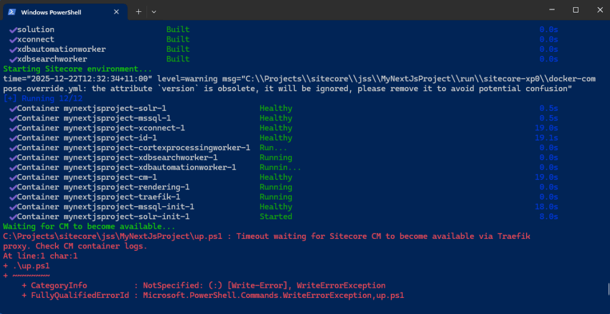Open a new tab with plus button
Image resolution: width=610 pixels, height=314 pixels.
point(138,11)
